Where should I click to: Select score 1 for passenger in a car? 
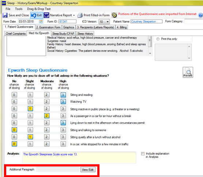30,116
